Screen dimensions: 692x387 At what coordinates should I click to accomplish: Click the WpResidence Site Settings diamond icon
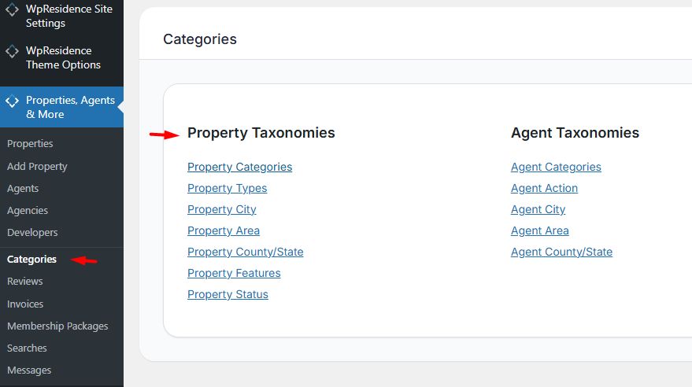click(x=13, y=10)
